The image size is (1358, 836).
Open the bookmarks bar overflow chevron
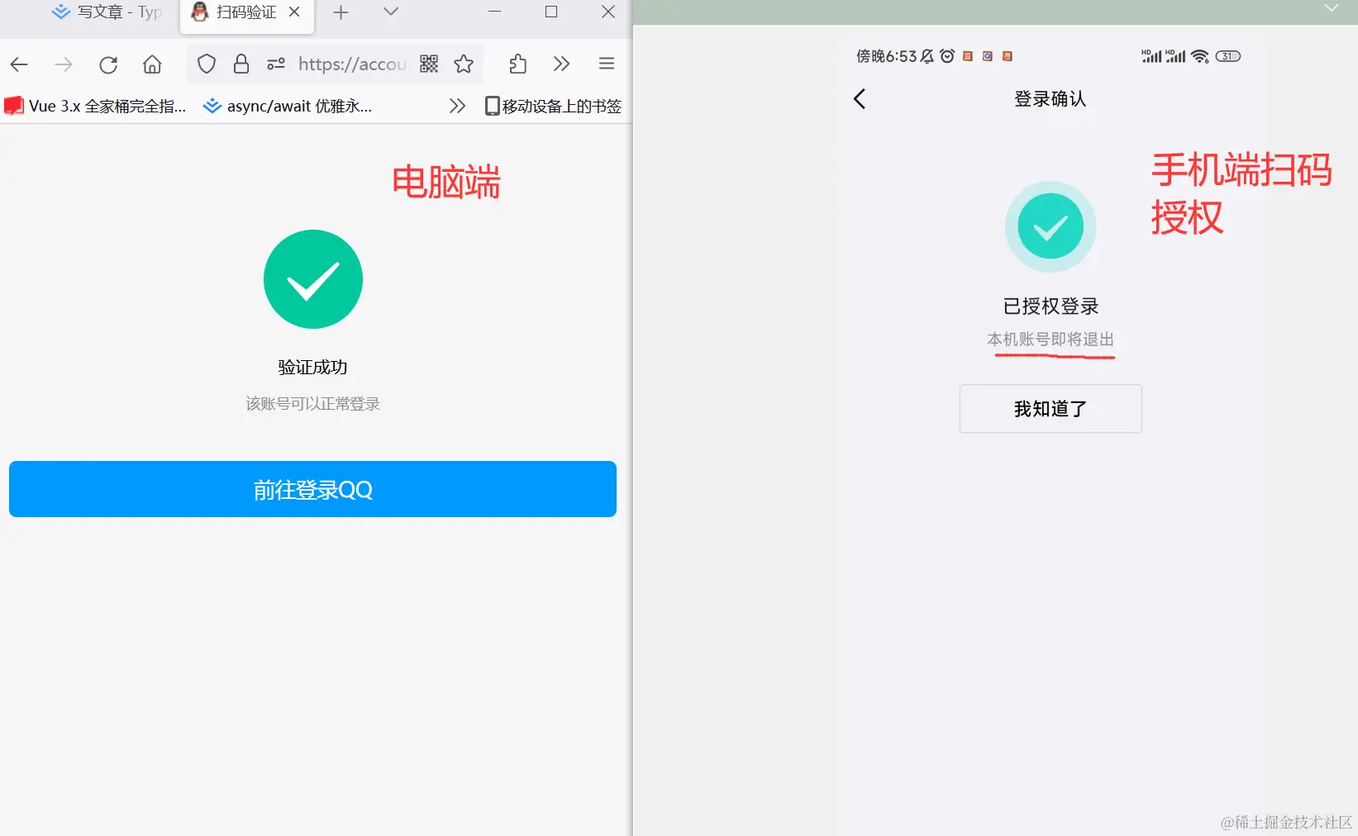(x=458, y=105)
